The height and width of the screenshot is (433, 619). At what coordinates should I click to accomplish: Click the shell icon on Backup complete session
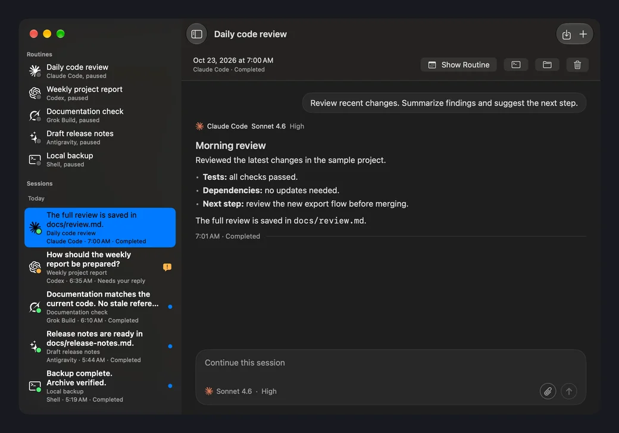tap(35, 386)
